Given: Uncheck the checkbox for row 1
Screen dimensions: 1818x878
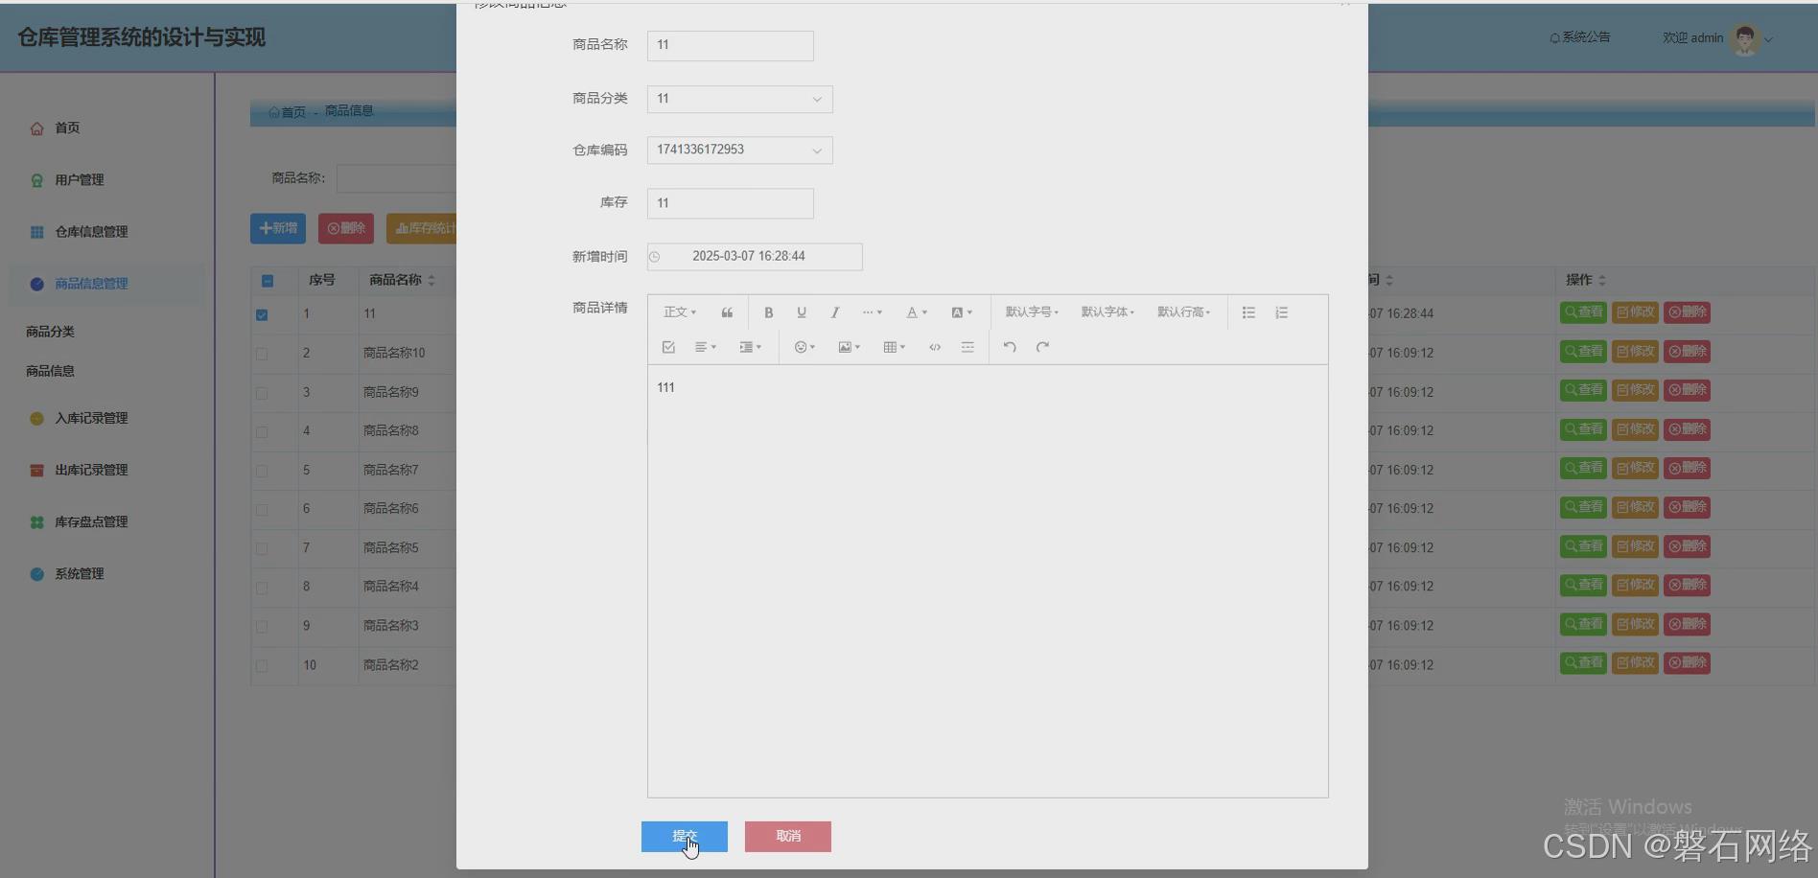Looking at the screenshot, I should [262, 314].
